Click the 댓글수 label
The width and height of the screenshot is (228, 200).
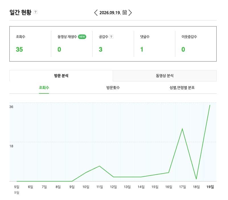coord(145,37)
